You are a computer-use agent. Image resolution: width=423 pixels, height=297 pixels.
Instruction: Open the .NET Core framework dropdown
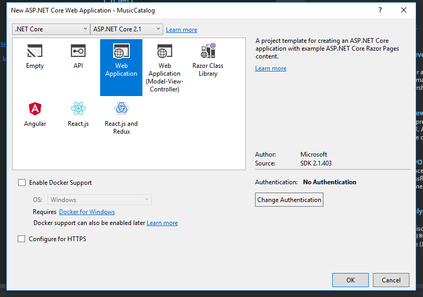(51, 29)
